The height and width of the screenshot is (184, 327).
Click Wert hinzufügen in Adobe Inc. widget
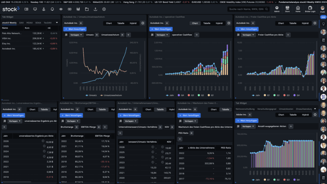247,121
